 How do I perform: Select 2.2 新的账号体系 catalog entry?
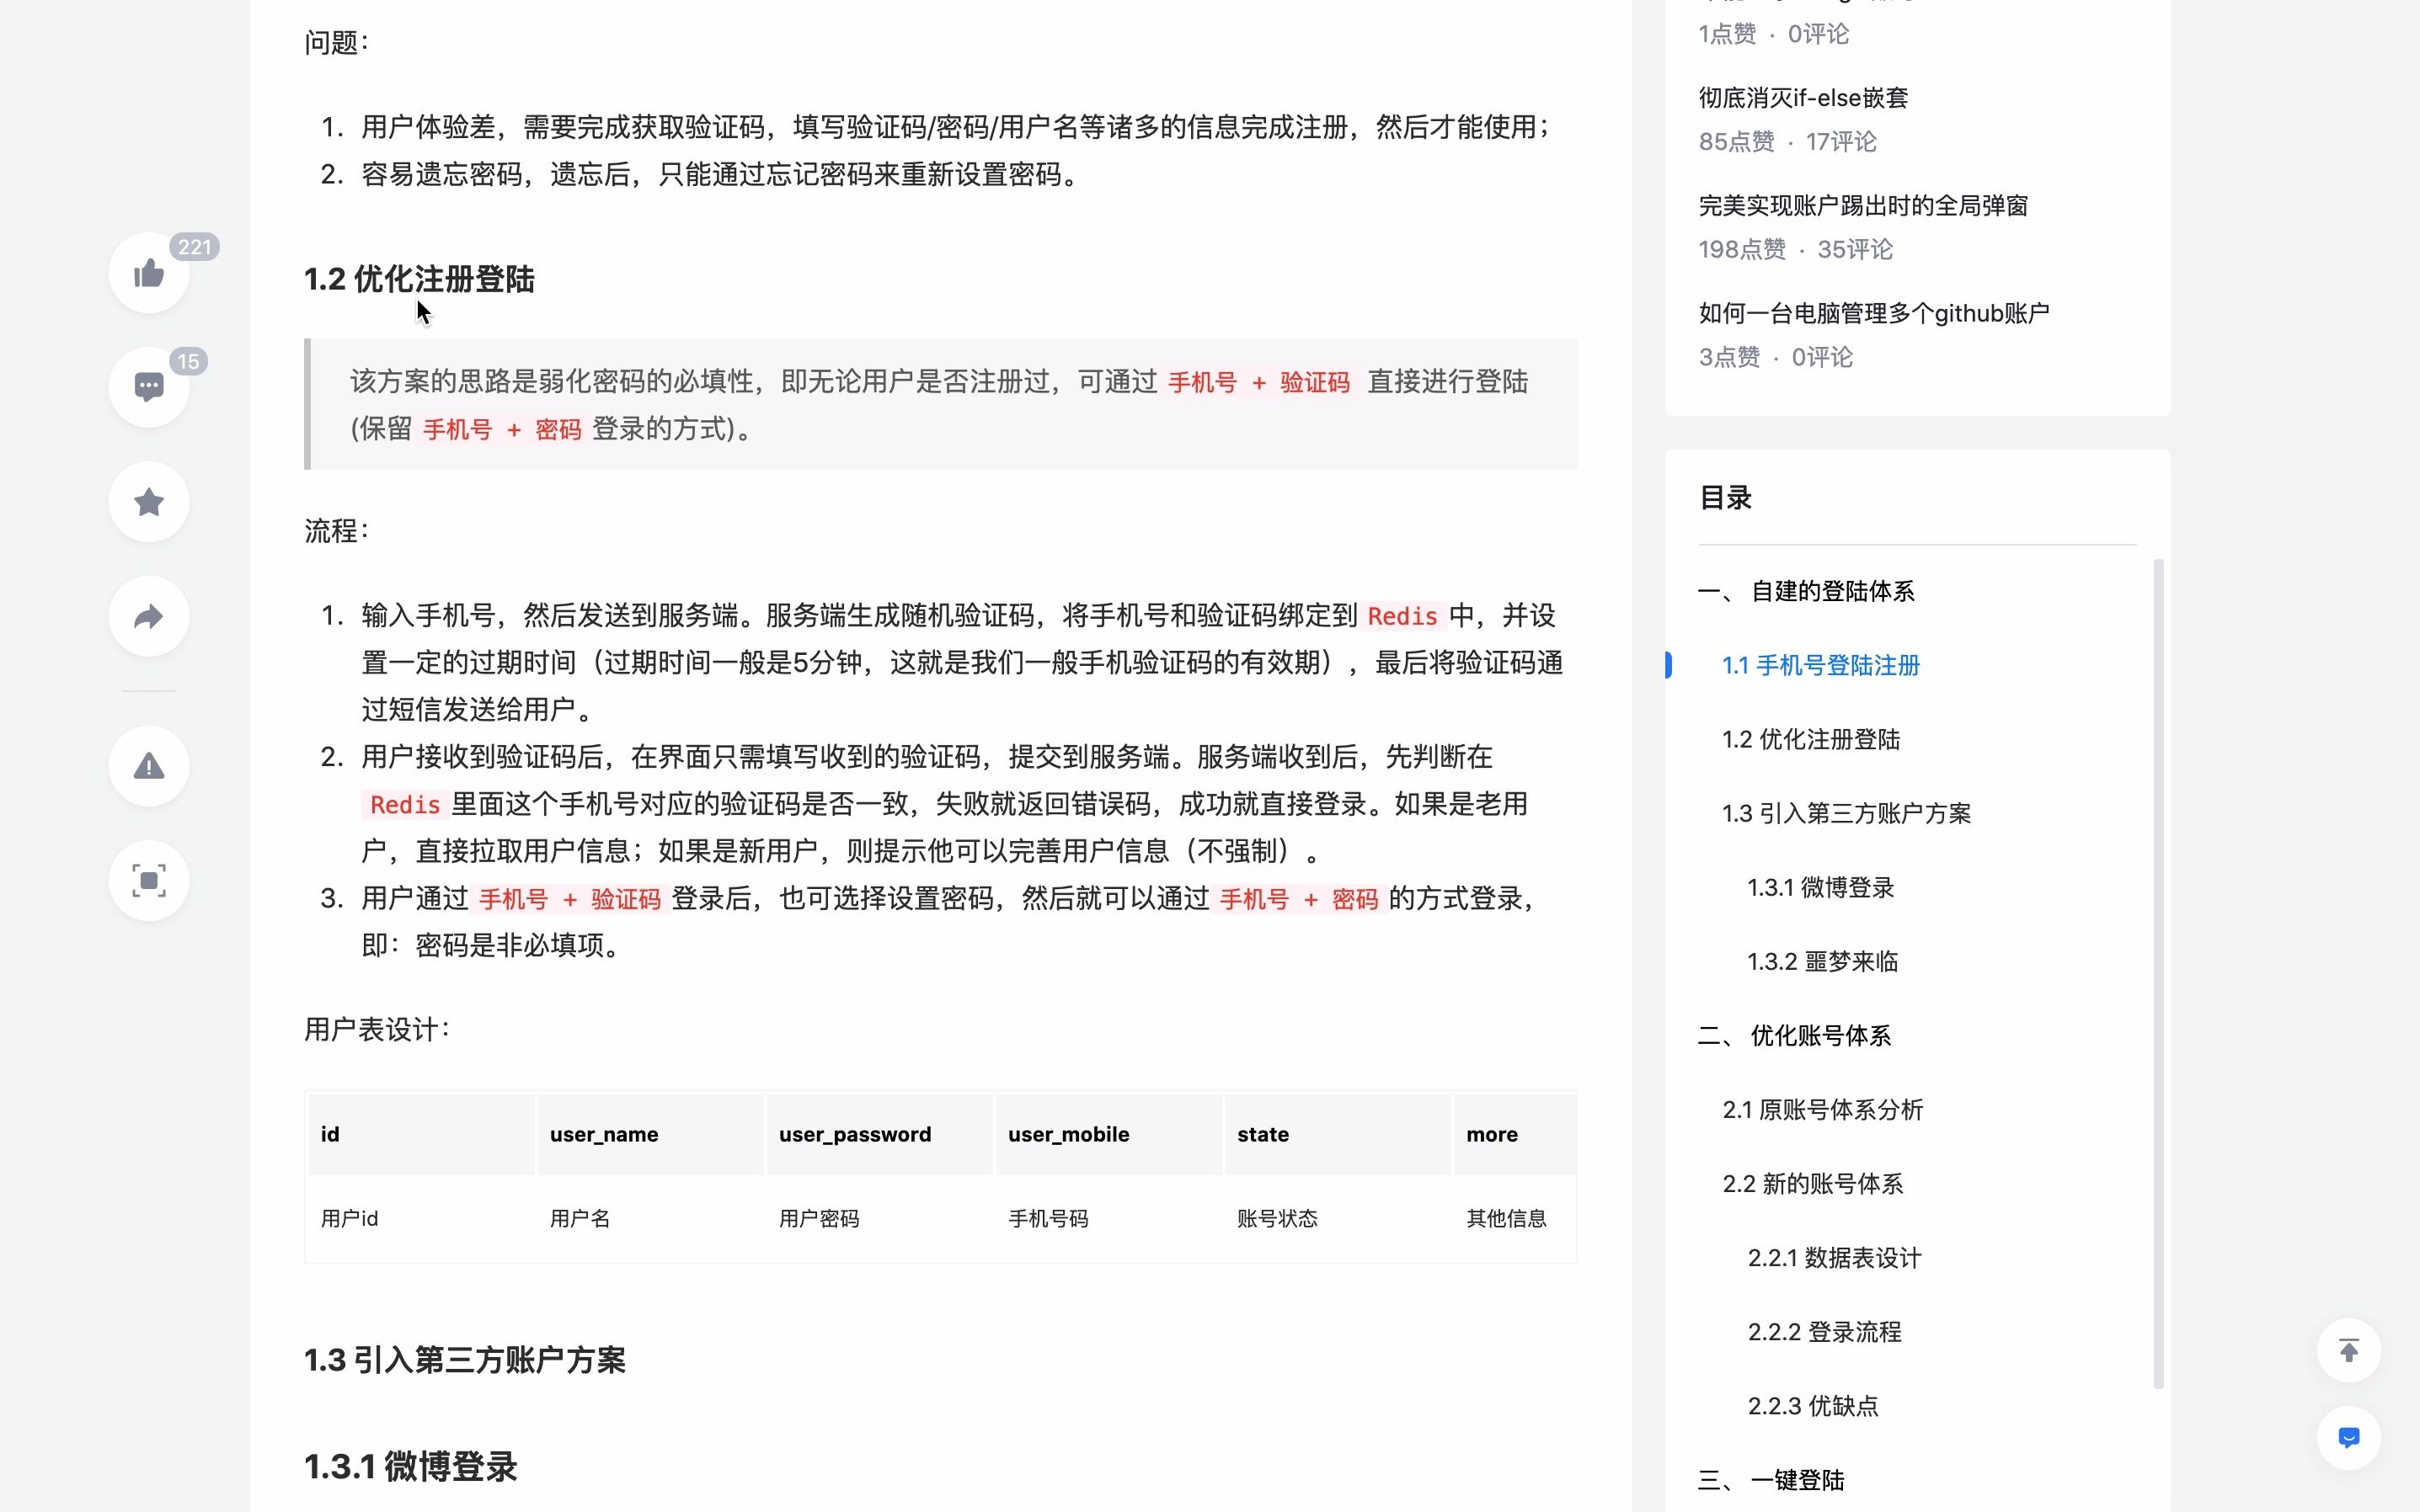(x=1813, y=1183)
